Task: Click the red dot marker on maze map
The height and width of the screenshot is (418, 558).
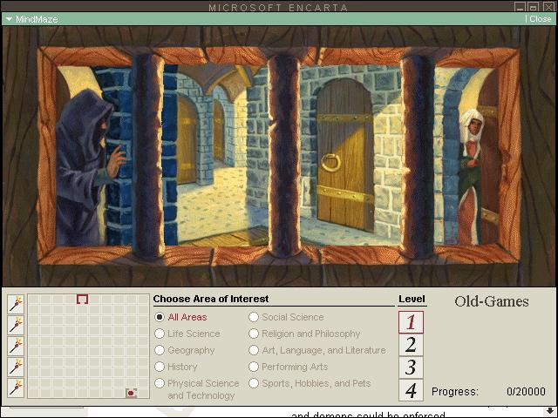Action: coord(131,393)
